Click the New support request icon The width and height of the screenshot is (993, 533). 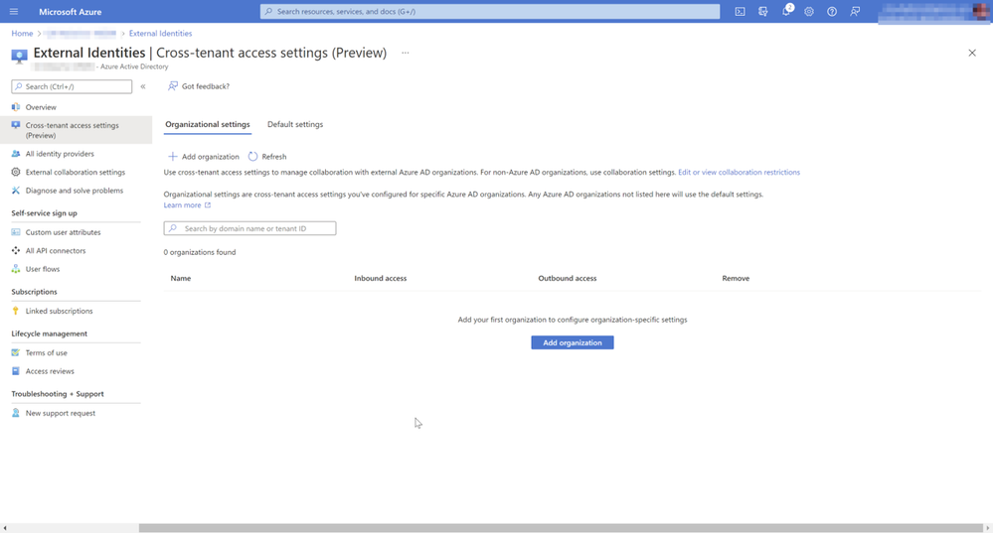click(x=16, y=413)
